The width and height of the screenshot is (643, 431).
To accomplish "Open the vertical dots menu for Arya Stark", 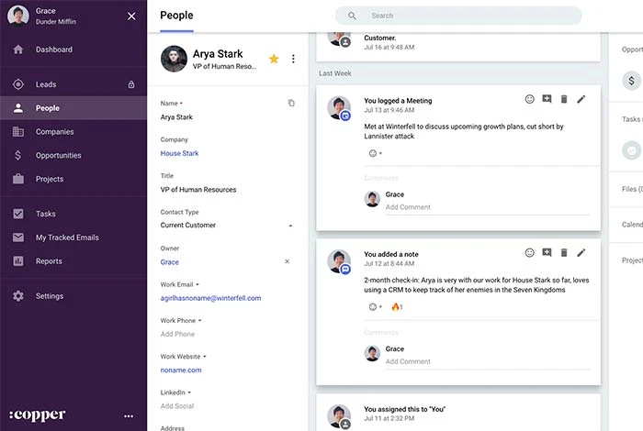I will point(293,59).
